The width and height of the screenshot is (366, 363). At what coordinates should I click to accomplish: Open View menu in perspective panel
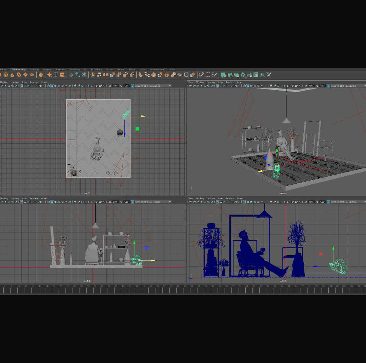[x=191, y=82]
